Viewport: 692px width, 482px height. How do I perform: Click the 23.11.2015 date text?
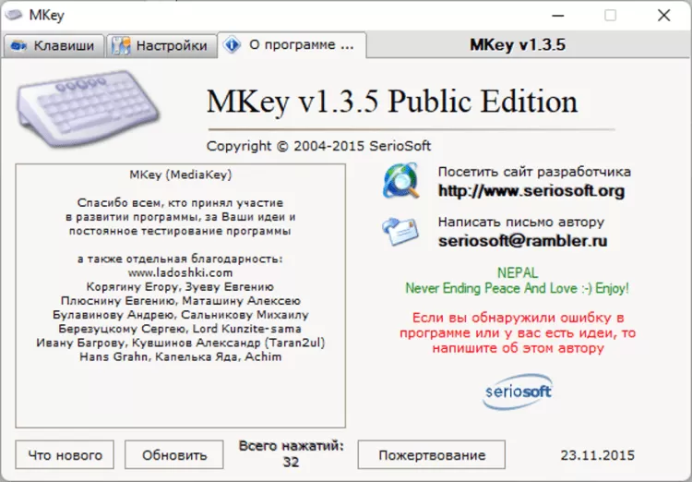coord(598,455)
